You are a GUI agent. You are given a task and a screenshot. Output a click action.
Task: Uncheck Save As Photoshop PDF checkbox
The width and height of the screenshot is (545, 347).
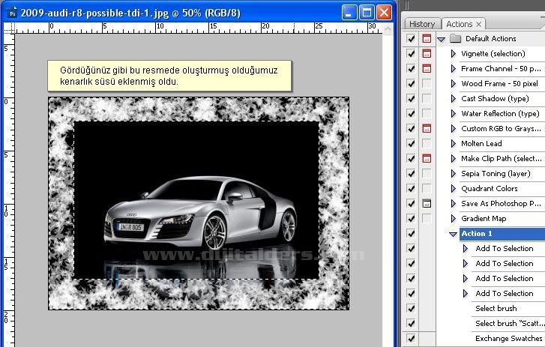(411, 204)
